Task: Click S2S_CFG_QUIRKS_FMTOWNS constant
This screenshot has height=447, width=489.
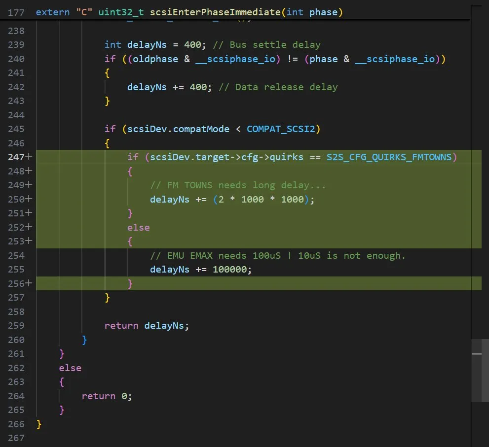Action: pos(389,157)
